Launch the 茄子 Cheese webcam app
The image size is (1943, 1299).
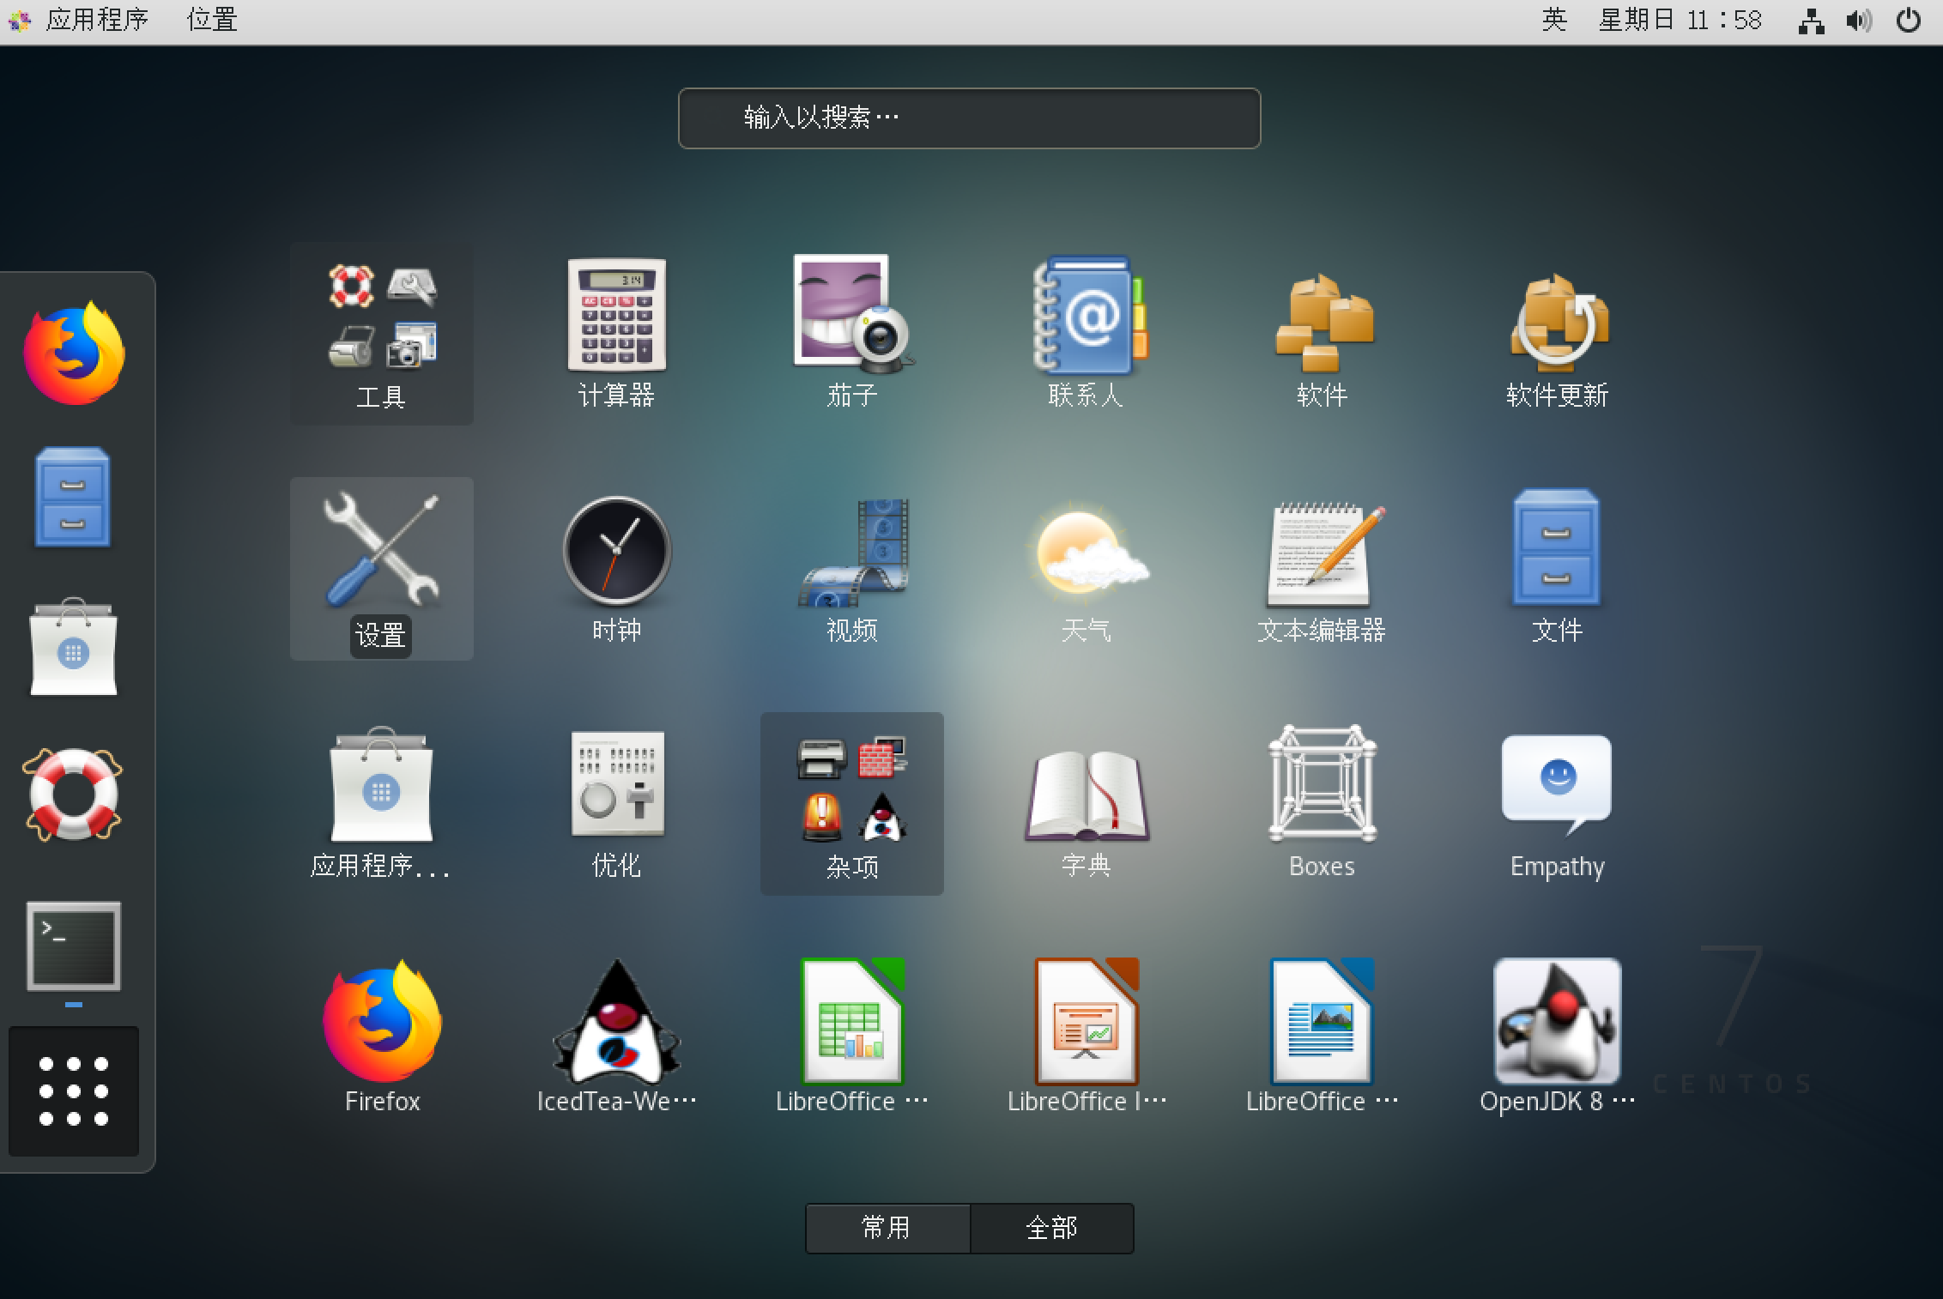851,316
